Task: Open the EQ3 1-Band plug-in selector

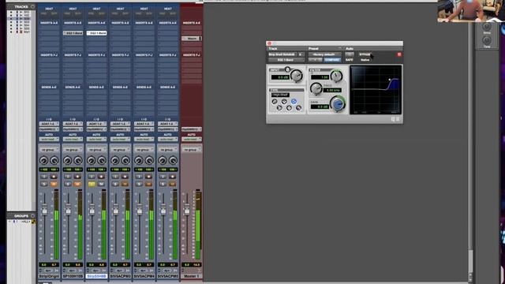Action: pyautogui.click(x=286, y=60)
